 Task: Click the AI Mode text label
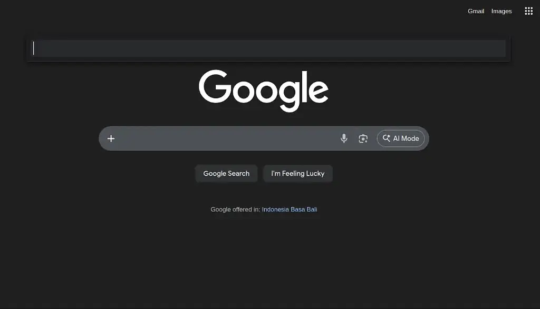[x=406, y=138]
